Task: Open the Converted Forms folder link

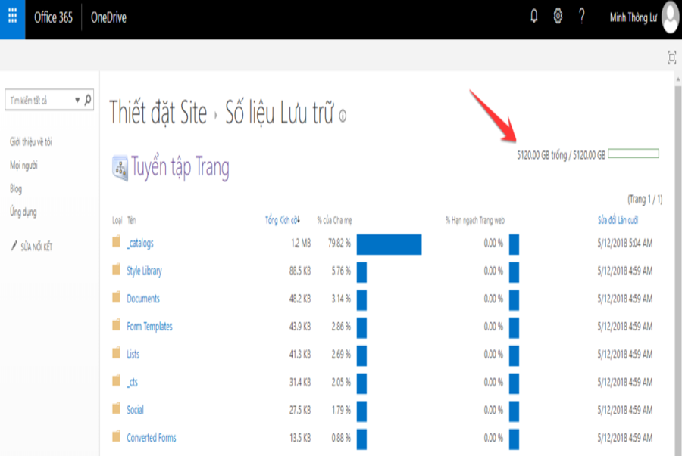Action: coord(152,438)
